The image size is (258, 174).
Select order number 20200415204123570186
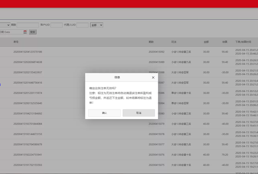(x=28, y=52)
